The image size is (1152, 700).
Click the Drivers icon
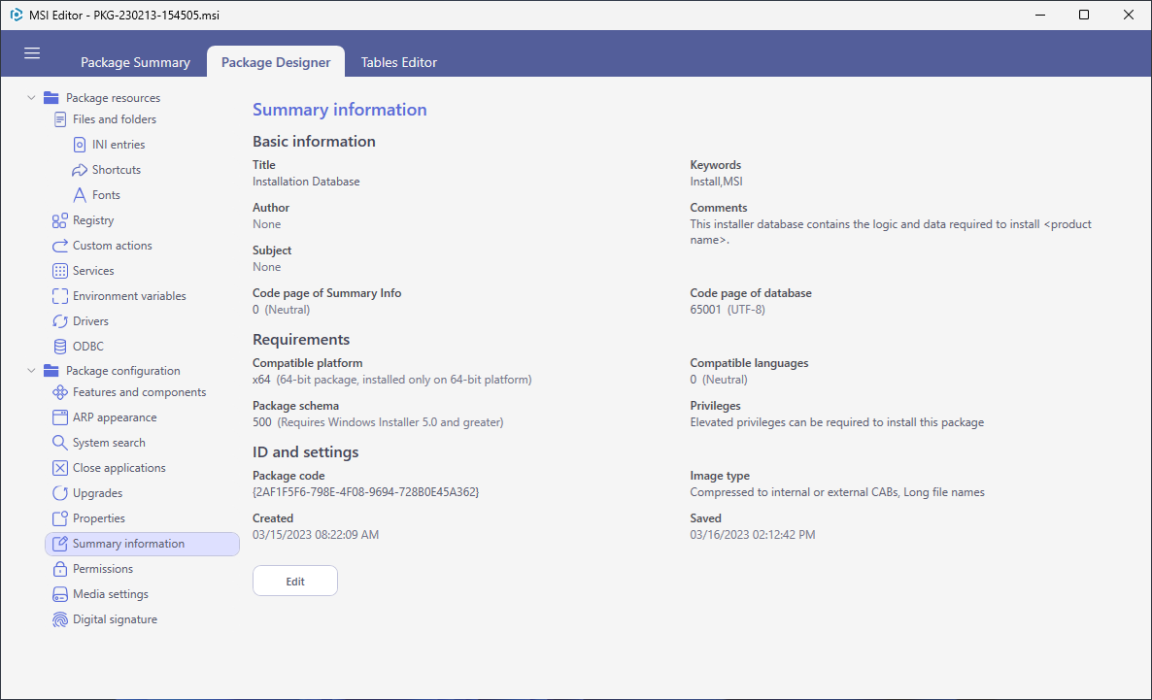pyautogui.click(x=60, y=321)
